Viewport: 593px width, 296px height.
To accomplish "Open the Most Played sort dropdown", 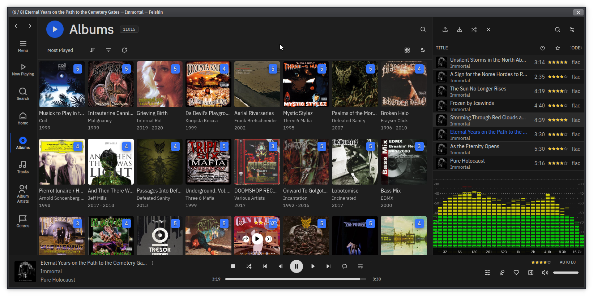I will click(x=60, y=50).
